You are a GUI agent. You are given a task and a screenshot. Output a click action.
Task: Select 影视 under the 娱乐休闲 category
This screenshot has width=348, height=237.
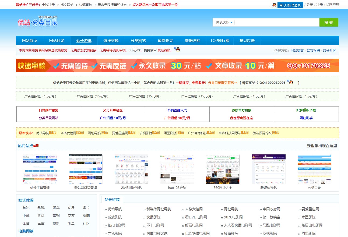click(x=41, y=207)
